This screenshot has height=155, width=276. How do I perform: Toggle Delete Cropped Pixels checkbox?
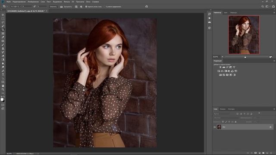pyautogui.click(x=86, y=7)
